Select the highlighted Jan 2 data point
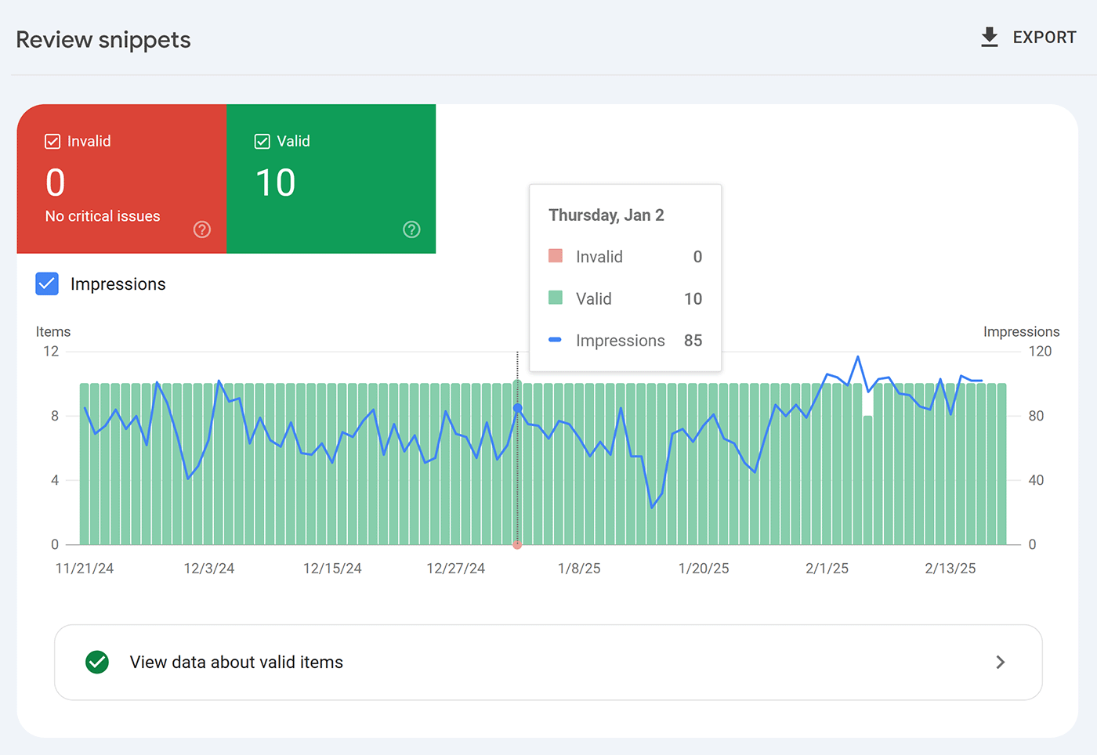Viewport: 1097px width, 755px height. point(517,408)
